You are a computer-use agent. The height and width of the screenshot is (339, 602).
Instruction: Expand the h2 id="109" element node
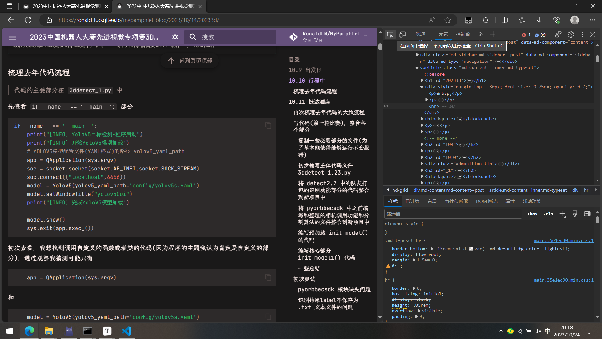pyautogui.click(x=422, y=145)
